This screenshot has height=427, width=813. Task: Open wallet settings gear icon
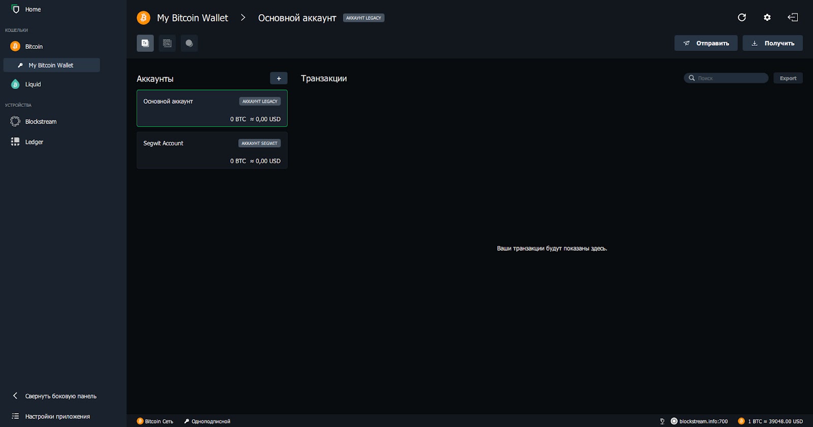tap(767, 17)
